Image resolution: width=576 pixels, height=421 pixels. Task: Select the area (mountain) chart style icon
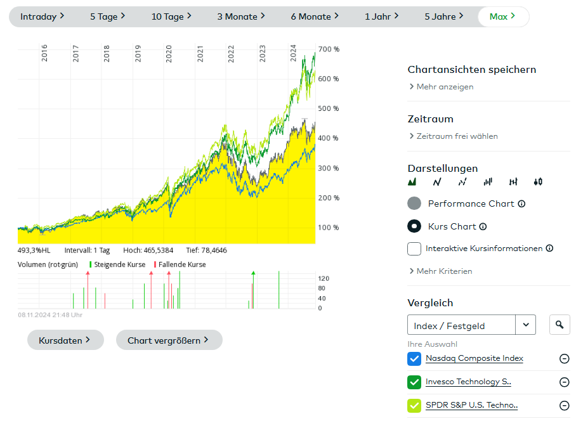point(412,182)
